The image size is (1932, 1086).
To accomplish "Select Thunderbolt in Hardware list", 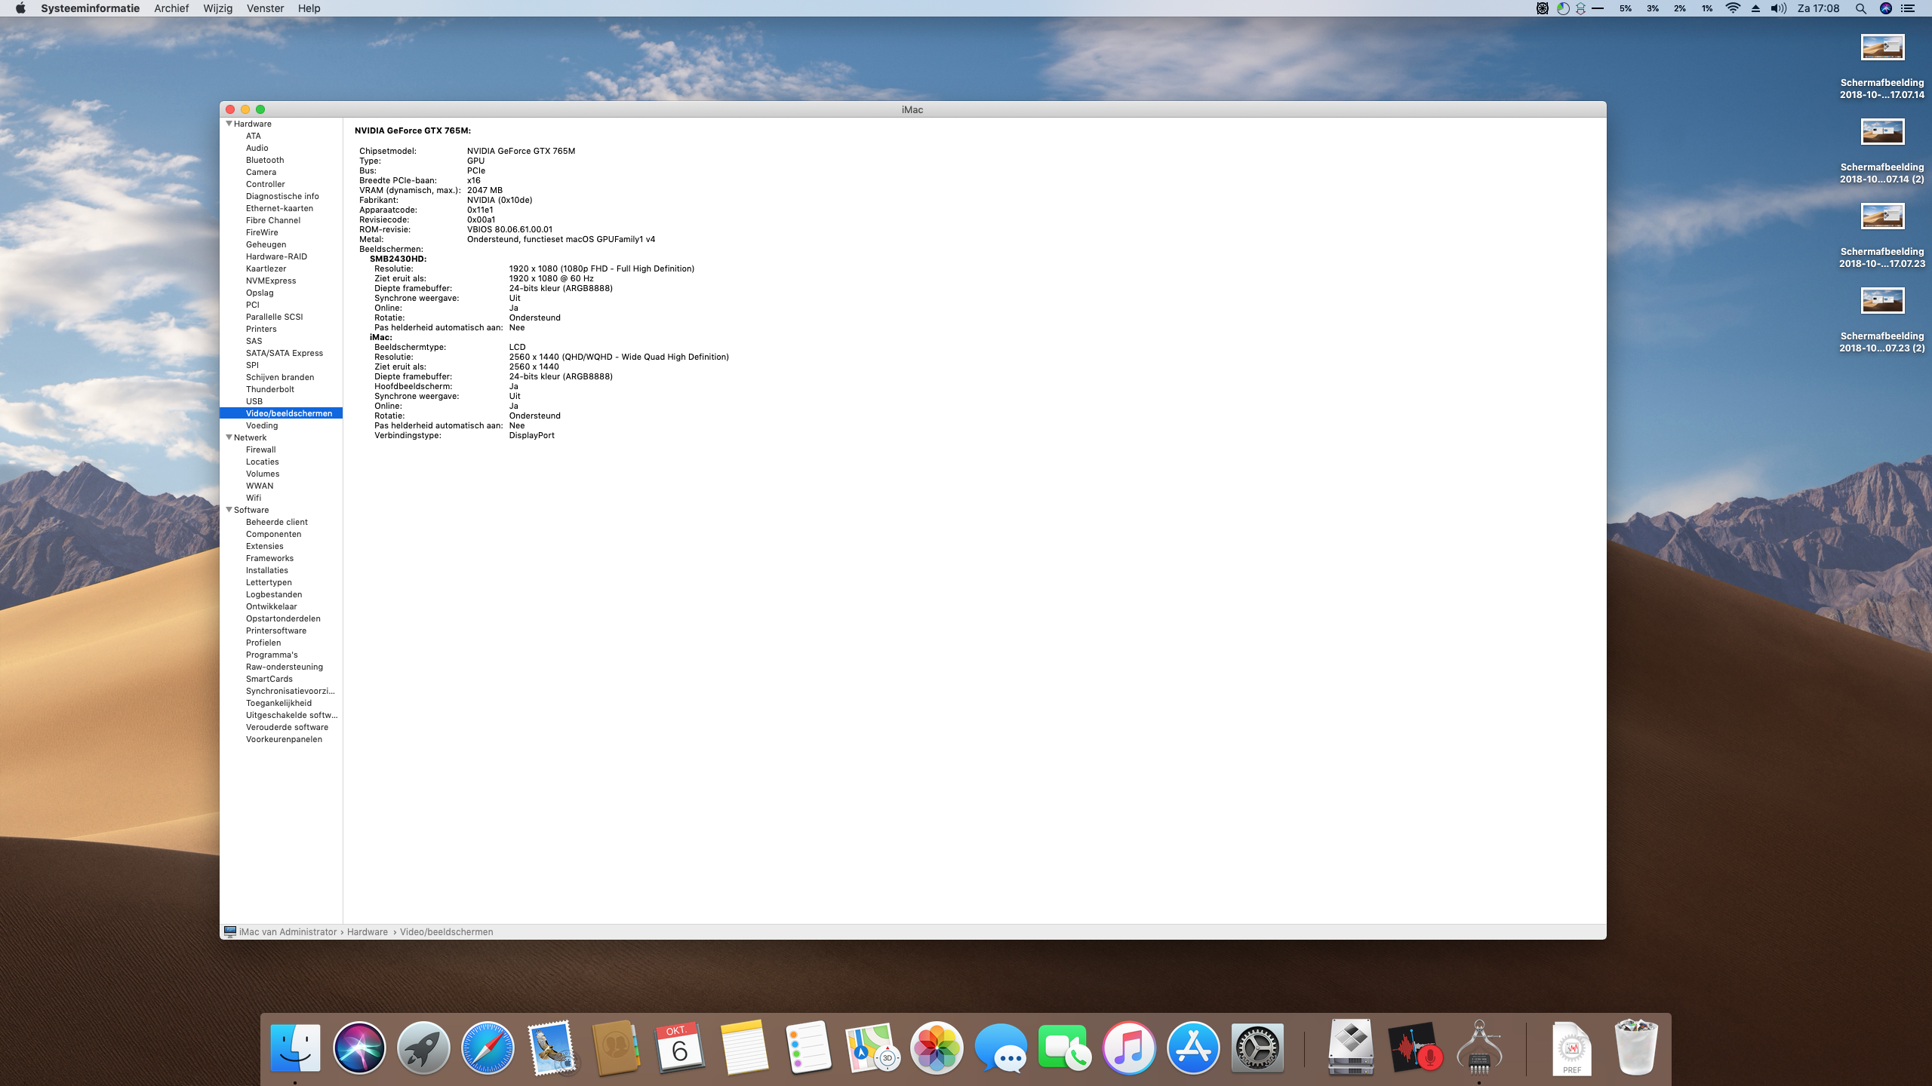I will [269, 389].
